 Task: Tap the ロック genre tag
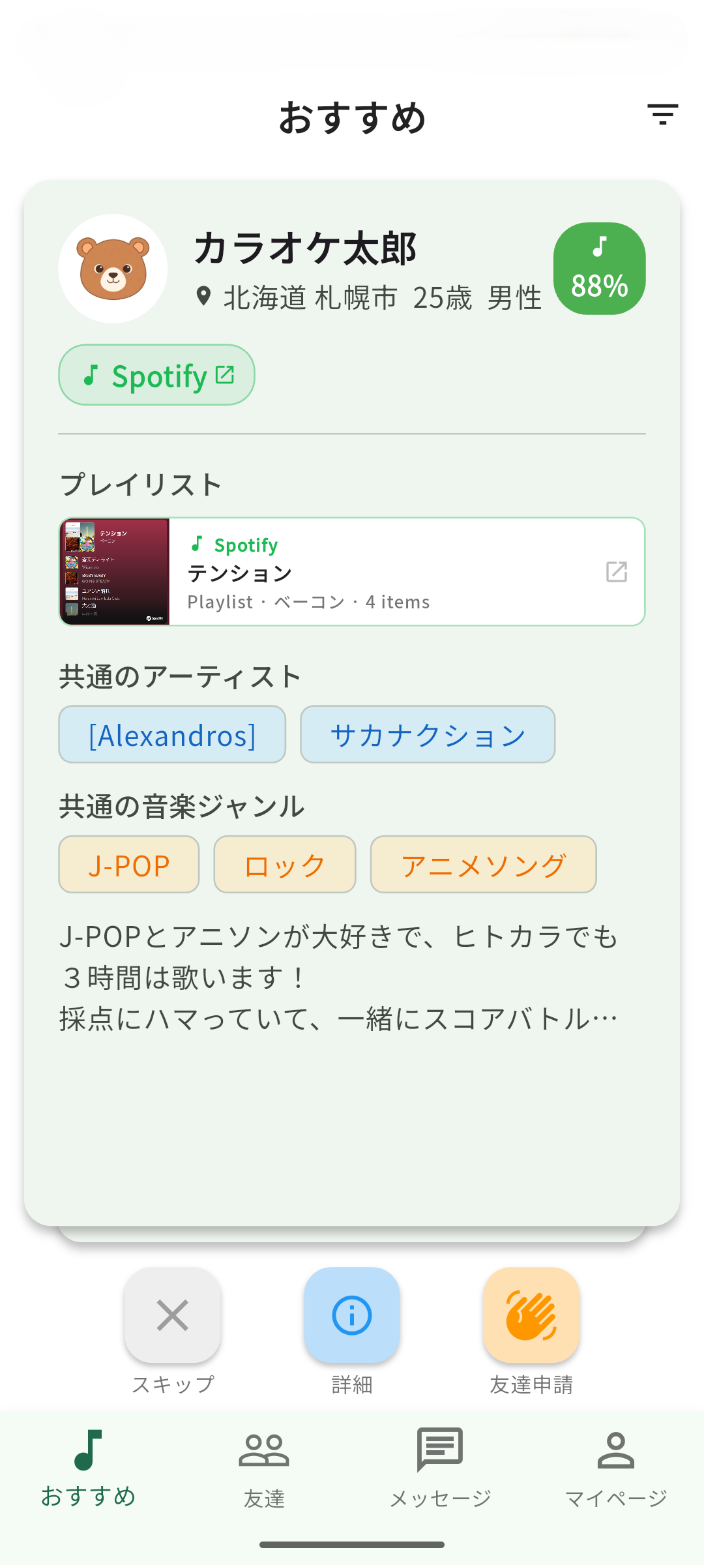pyautogui.click(x=285, y=865)
